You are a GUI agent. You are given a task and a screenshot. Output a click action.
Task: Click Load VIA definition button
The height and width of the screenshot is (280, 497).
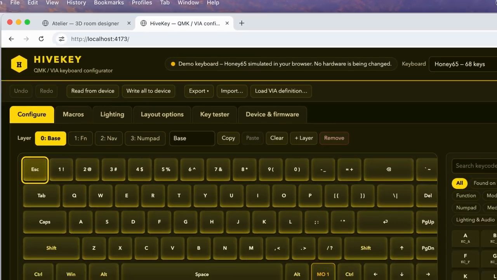(281, 91)
